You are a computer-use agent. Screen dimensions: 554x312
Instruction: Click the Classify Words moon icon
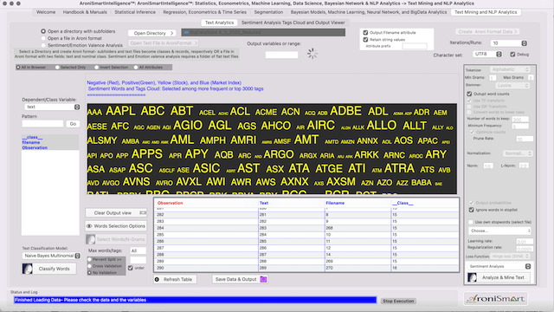tap(27, 269)
